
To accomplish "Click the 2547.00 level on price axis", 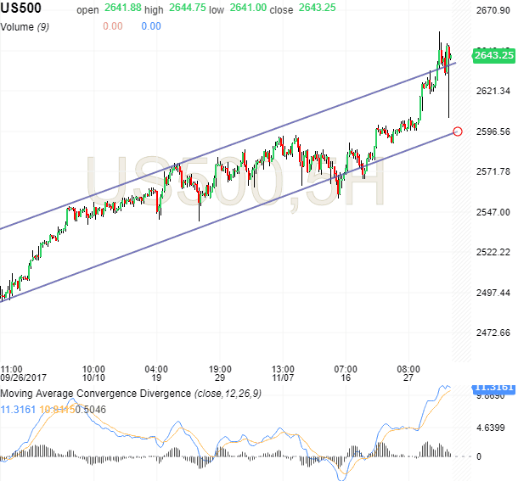I will [493, 212].
